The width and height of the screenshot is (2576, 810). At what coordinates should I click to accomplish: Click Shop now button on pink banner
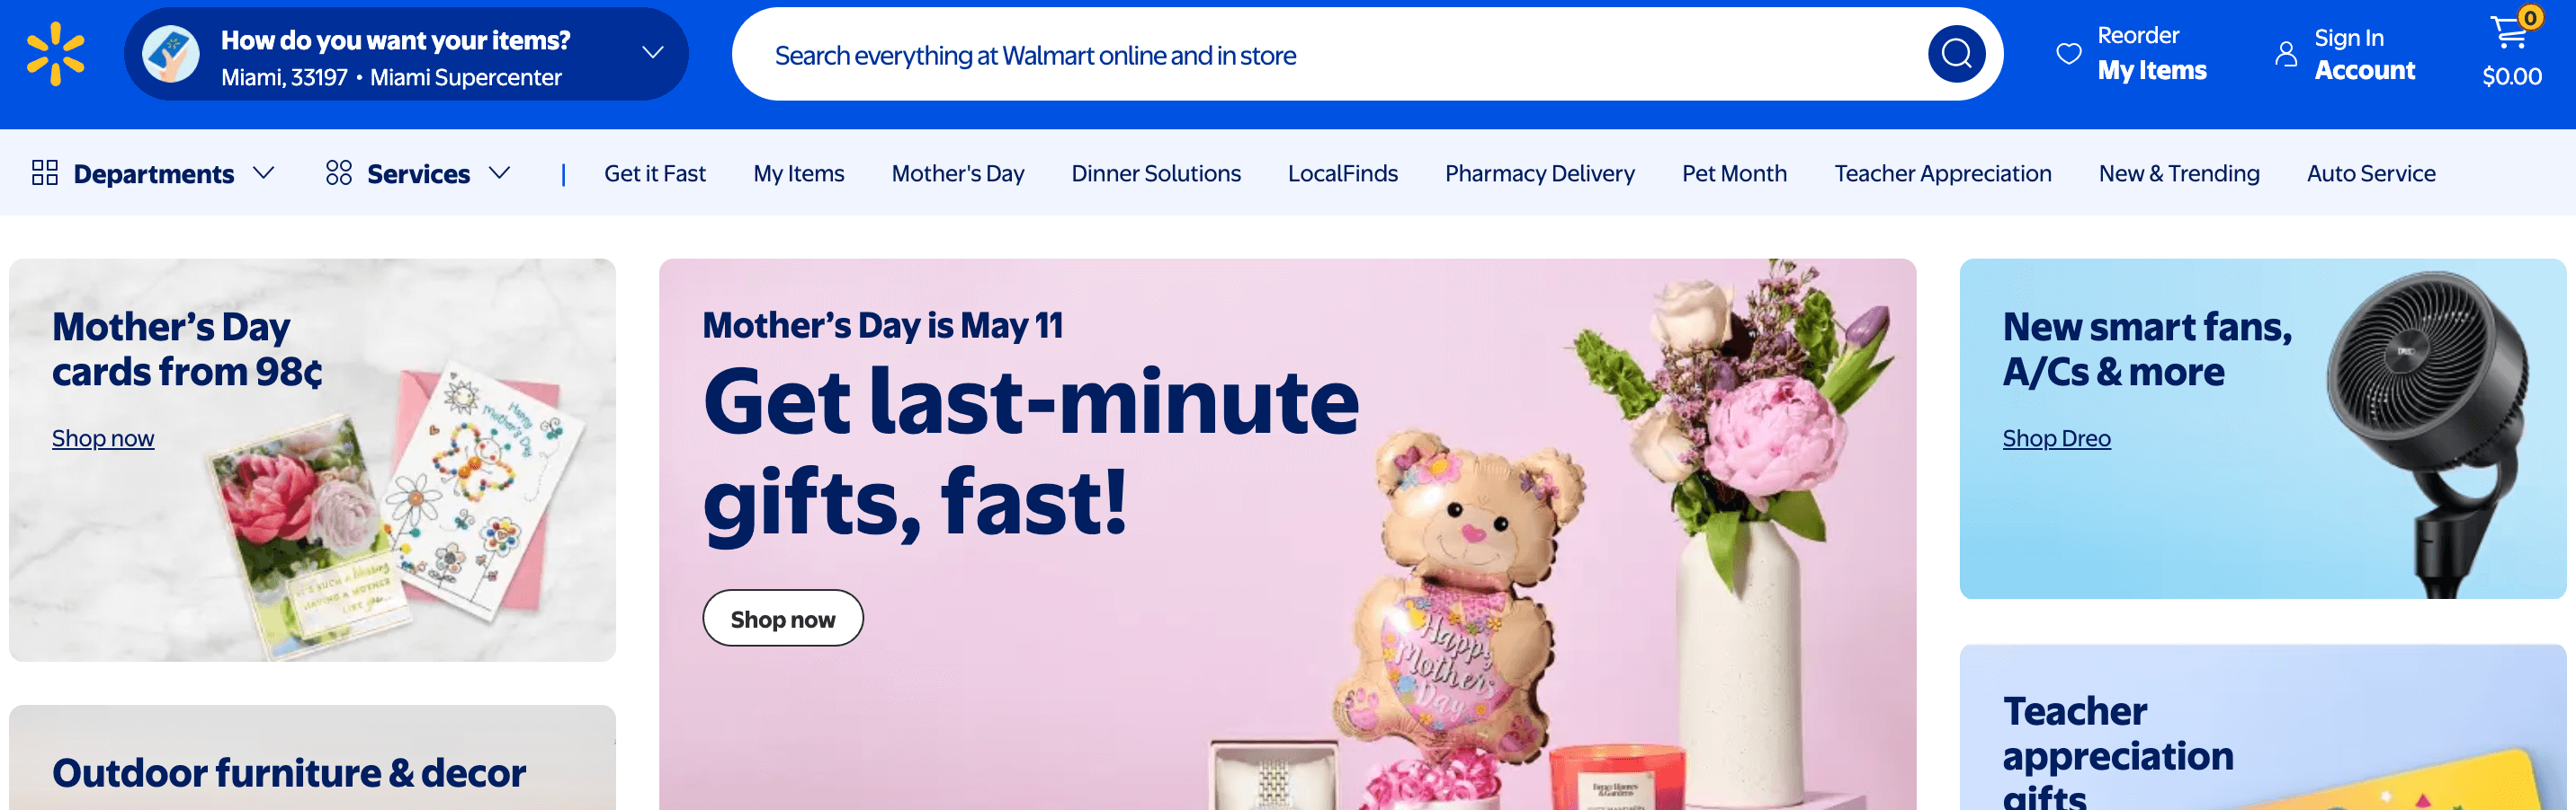783,618
